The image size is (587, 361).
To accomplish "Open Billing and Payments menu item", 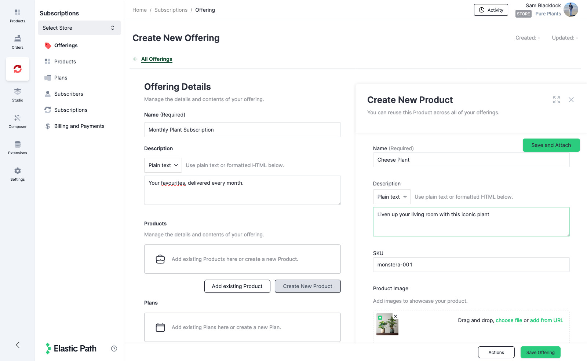I will coord(79,126).
